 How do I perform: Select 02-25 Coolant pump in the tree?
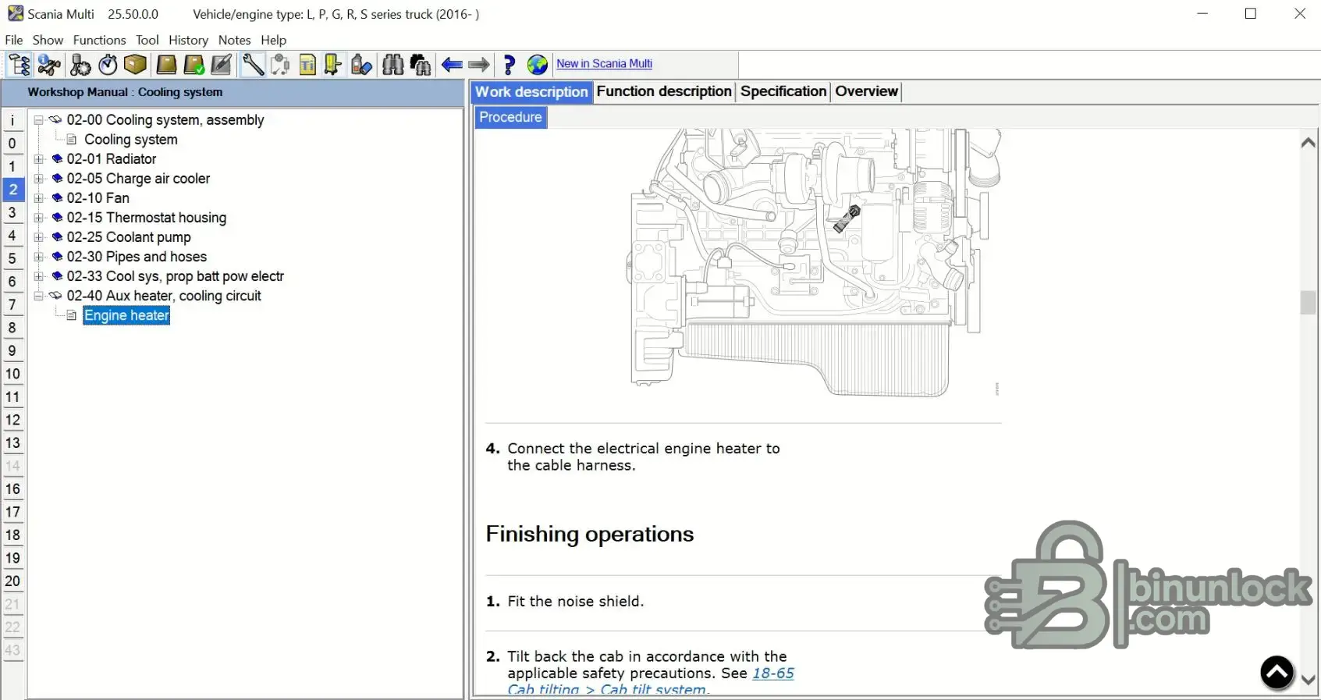pyautogui.click(x=129, y=237)
